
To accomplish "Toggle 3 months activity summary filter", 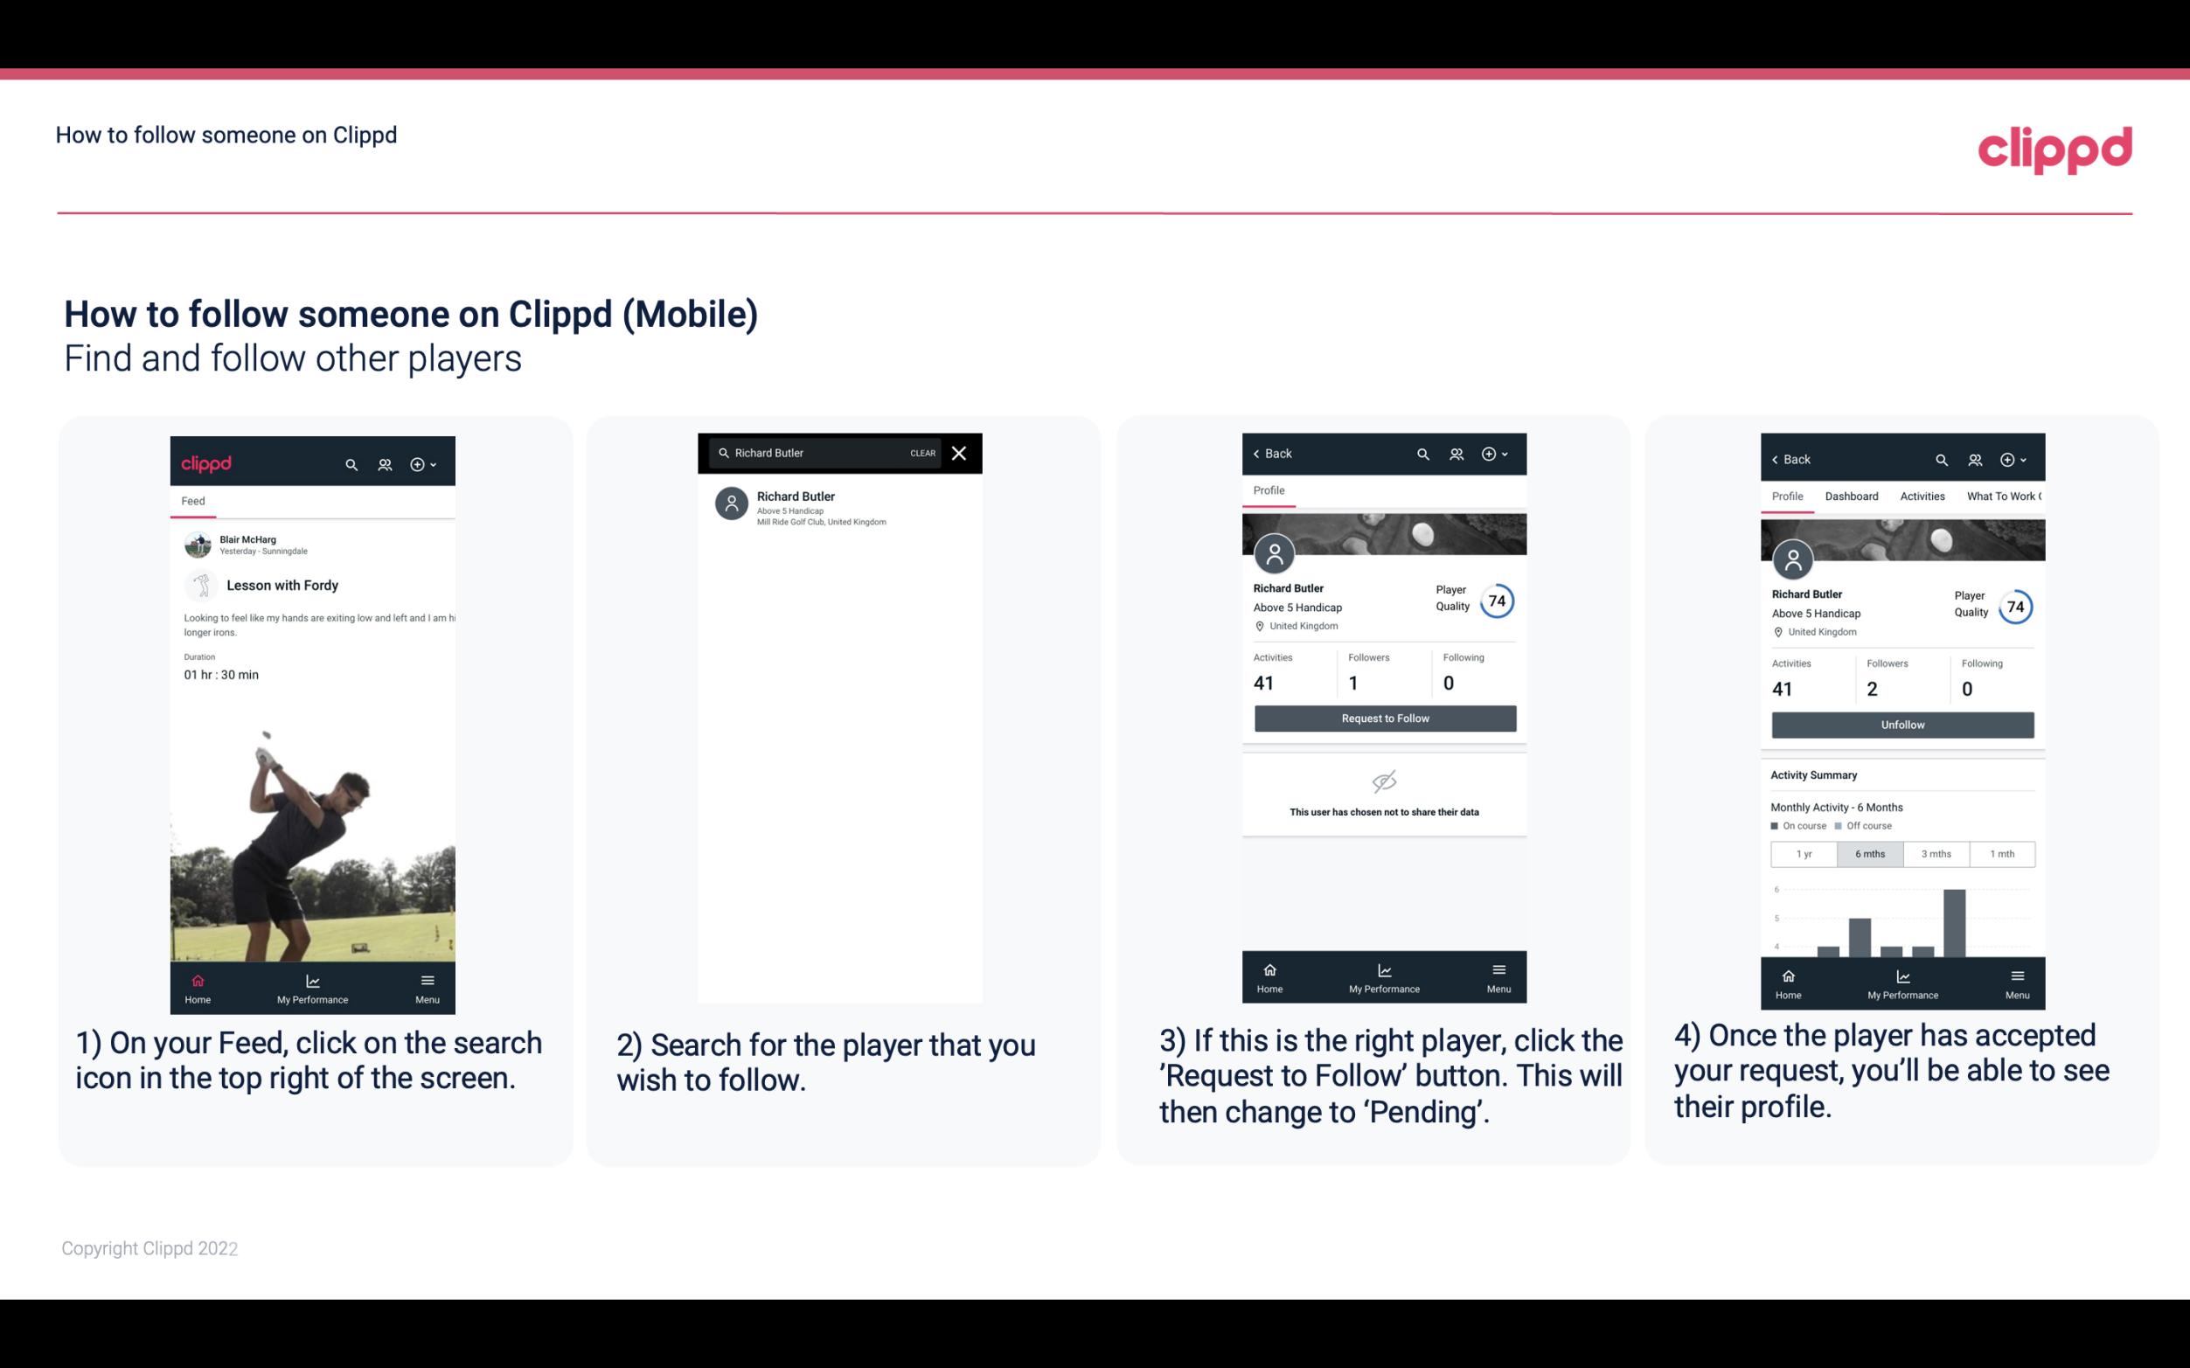I will pyautogui.click(x=1936, y=854).
